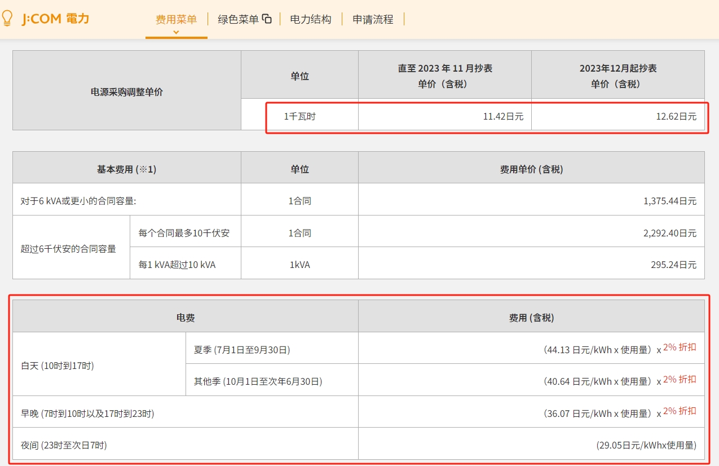Click the 2023年12月起抄表 column header

point(618,75)
